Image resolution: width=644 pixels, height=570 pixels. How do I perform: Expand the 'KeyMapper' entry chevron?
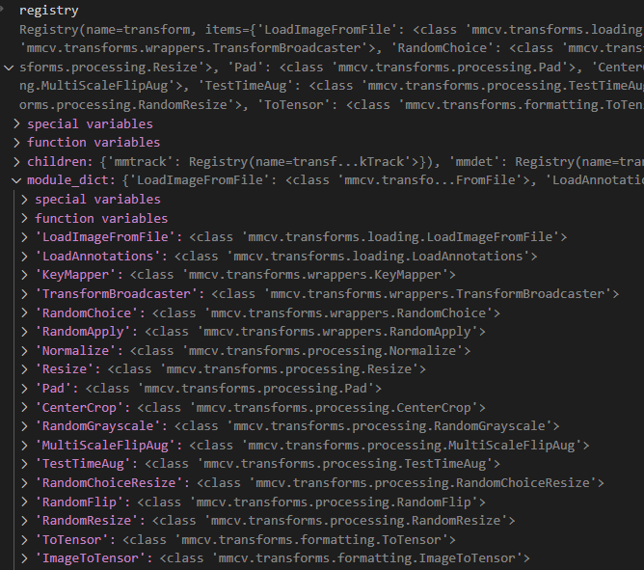point(25,275)
